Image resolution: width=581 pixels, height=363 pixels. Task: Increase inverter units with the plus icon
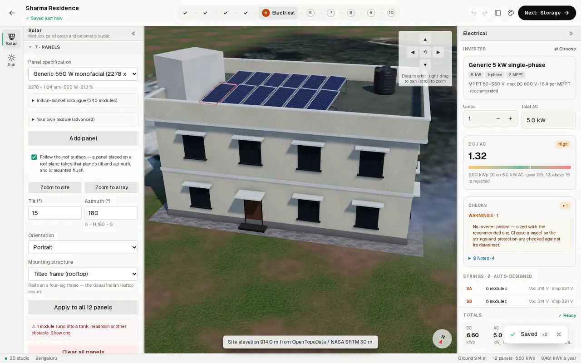pyautogui.click(x=510, y=118)
